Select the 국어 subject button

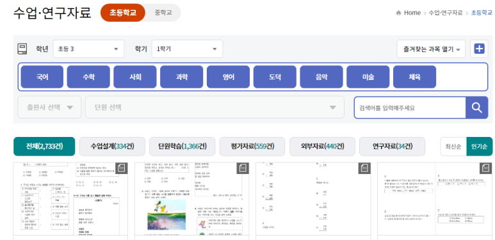[42, 77]
